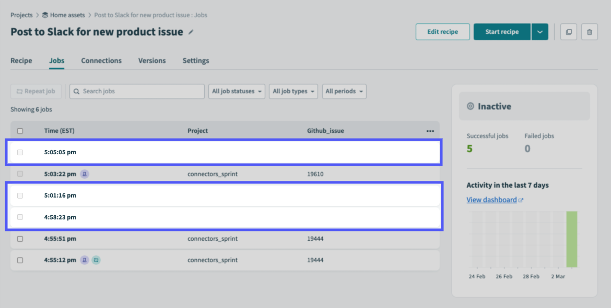This screenshot has width=611, height=308.
Task: Switch to the Connections tab
Action: pyautogui.click(x=101, y=60)
